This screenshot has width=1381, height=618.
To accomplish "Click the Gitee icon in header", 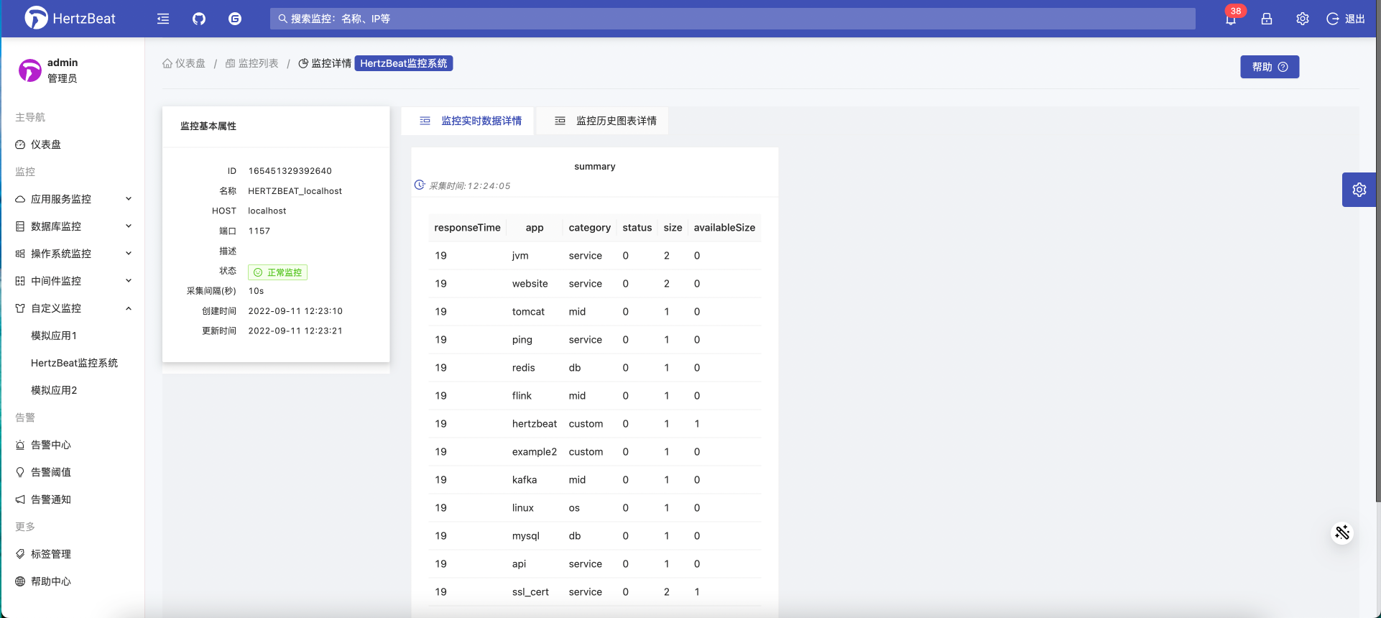I will click(x=235, y=19).
